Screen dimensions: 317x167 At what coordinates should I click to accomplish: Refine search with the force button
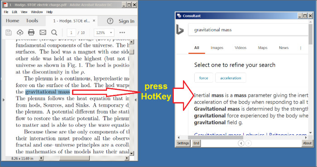[x=204, y=78]
